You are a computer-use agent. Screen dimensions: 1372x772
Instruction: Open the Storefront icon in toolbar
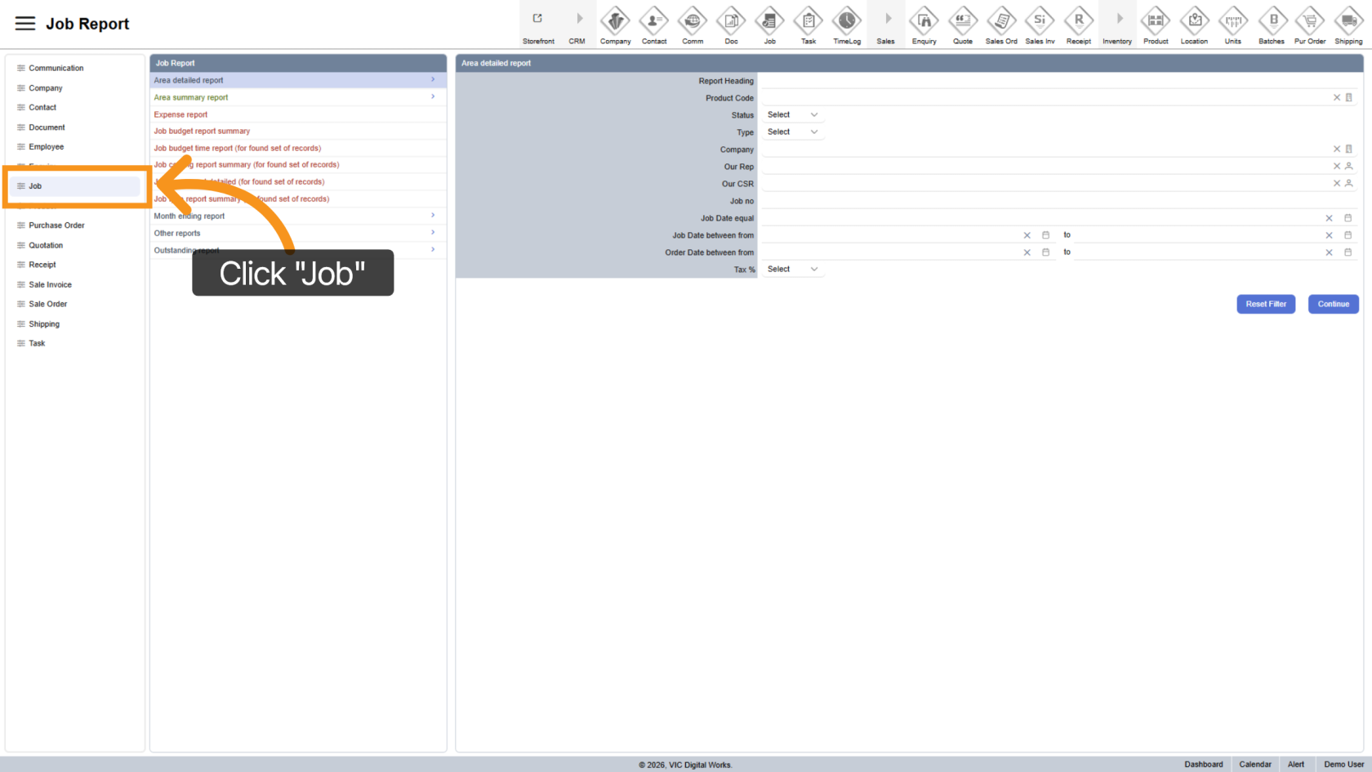(x=537, y=20)
